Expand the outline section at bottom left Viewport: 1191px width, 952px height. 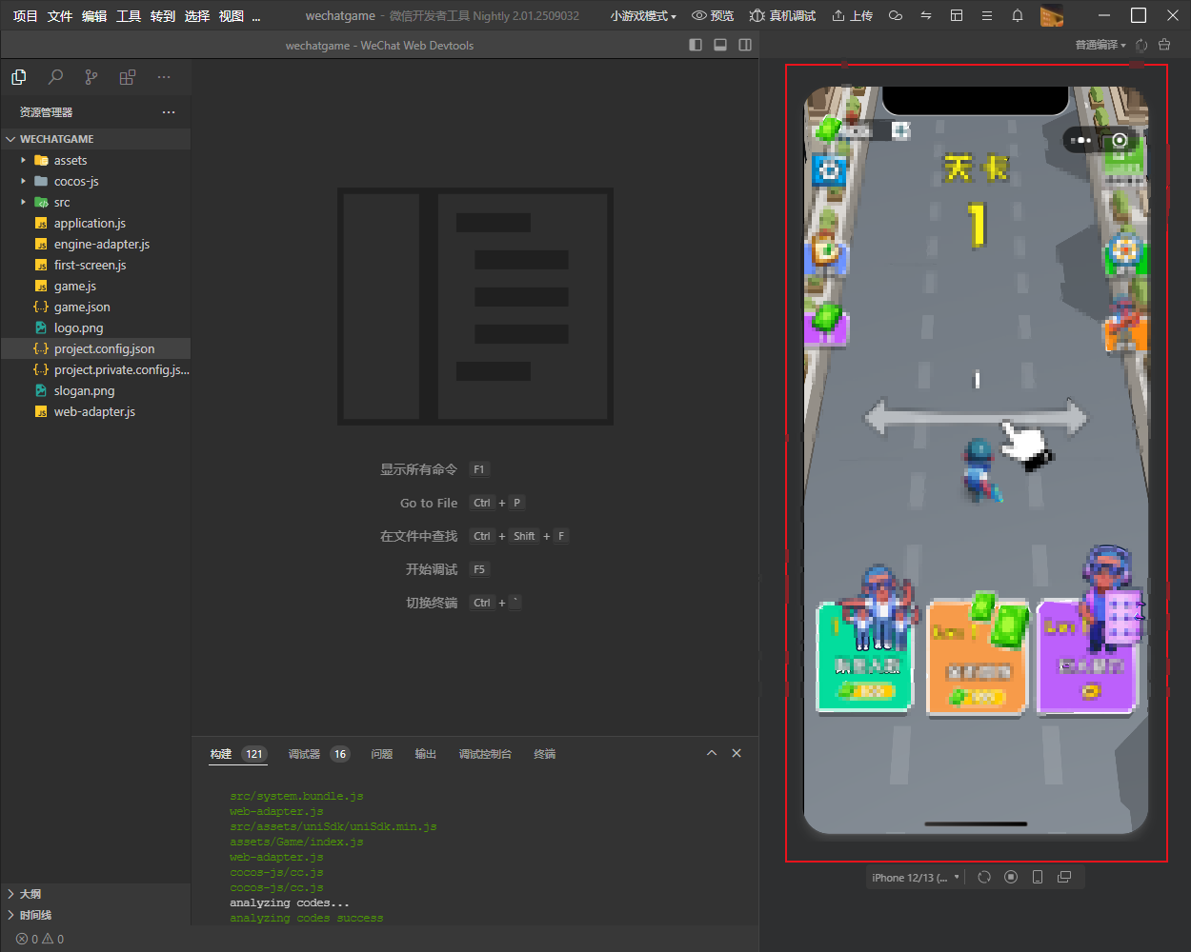pos(30,894)
